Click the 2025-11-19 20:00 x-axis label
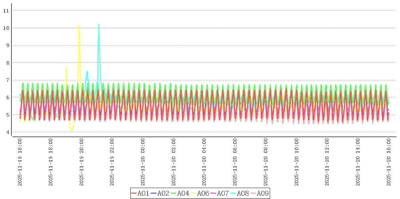Viewport: 400px width, 199px height. [x=82, y=162]
